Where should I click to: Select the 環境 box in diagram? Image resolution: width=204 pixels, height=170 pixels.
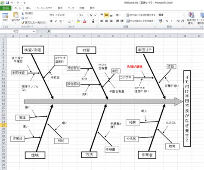click(35, 155)
